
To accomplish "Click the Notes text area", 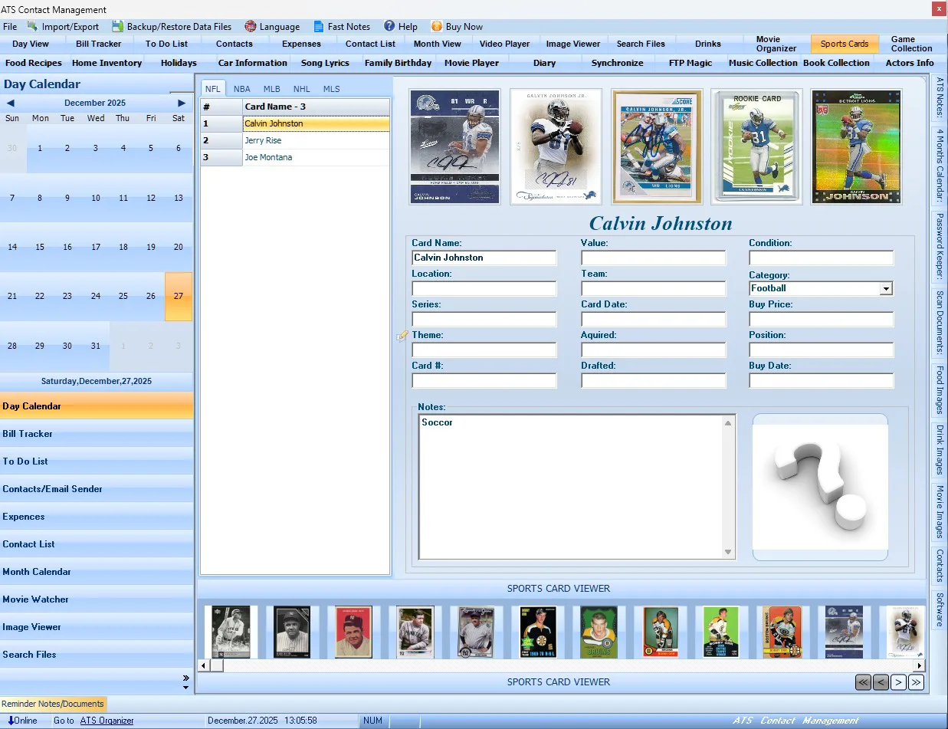I will point(571,487).
